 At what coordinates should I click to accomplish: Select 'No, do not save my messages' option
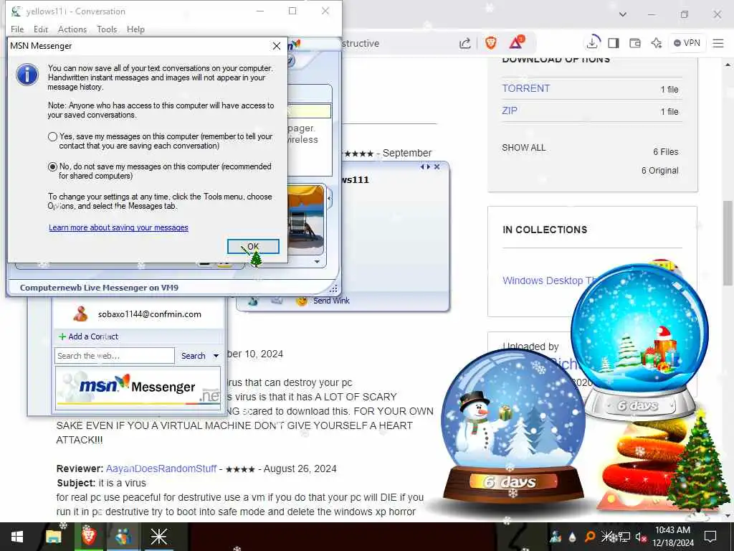pyautogui.click(x=52, y=166)
